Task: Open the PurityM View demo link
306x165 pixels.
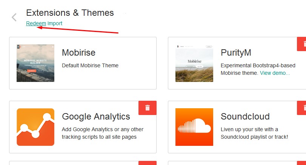Action: (275, 73)
